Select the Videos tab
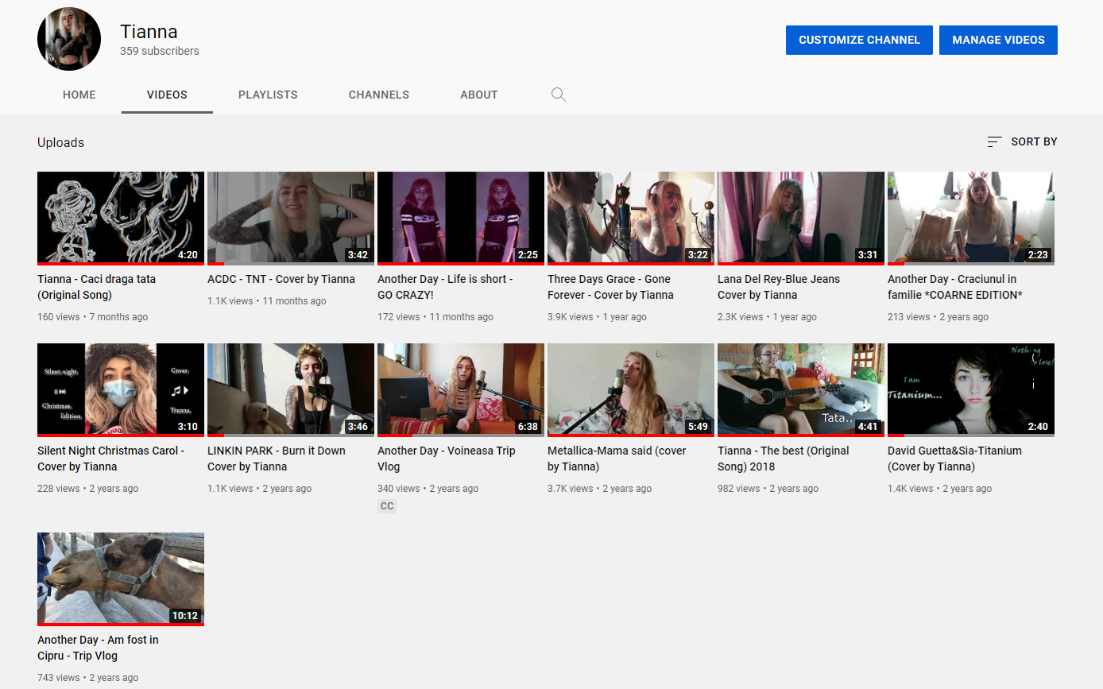 click(167, 95)
